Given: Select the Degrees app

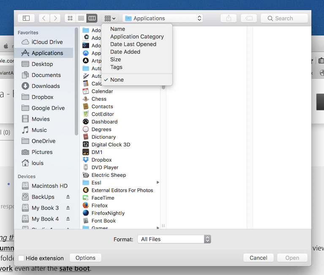Looking at the screenshot, I should (x=121, y=129).
